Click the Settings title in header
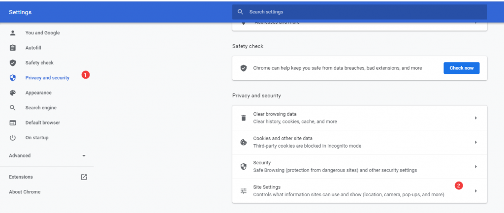The width and height of the screenshot is (504, 213). 20,12
